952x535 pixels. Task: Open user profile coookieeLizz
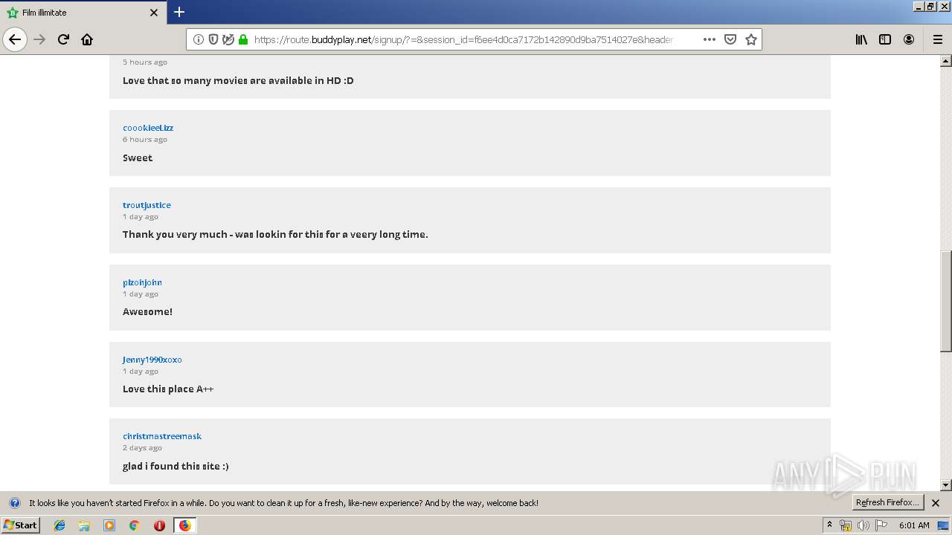point(148,128)
